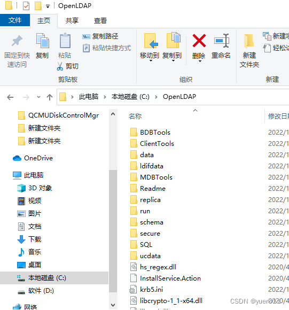Click the Videos film icon
Viewport: 289px width, 310px height.
[21, 201]
